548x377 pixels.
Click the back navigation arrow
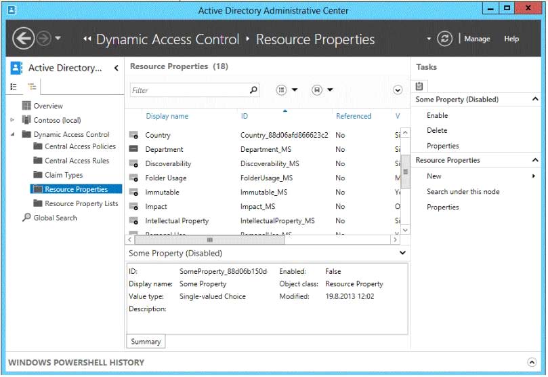(x=23, y=39)
